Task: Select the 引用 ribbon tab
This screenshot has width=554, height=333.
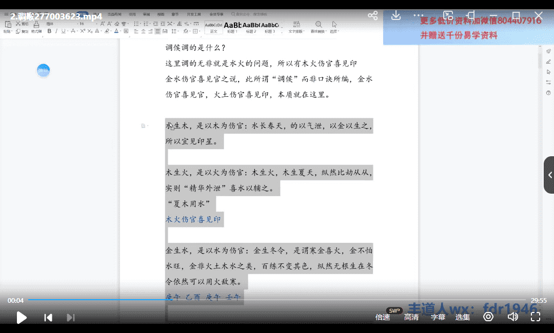Action: coord(132,15)
